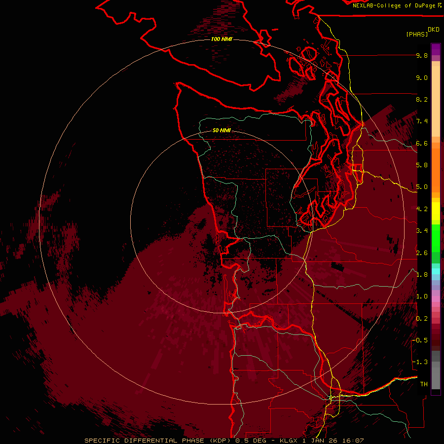Click the 9.8 legend value

422,55
